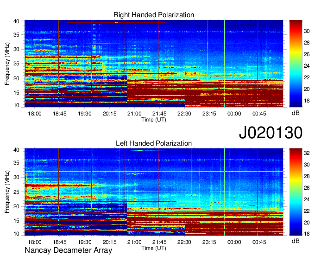Screen dimensions: 315x256
Task: Click "Frequency (MHz)" axis label of Right Handed plot
Action: point(7,64)
